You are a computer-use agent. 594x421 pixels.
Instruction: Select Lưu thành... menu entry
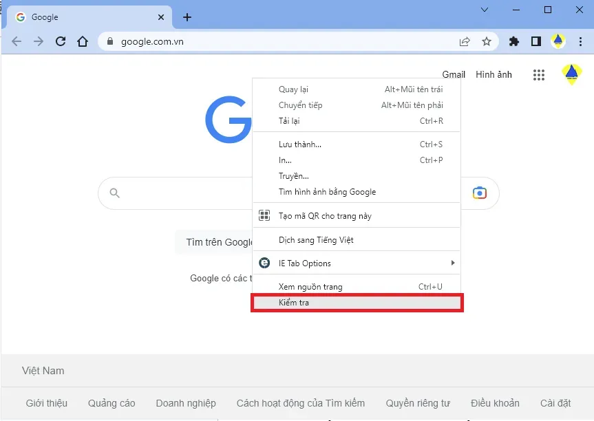[357, 144]
